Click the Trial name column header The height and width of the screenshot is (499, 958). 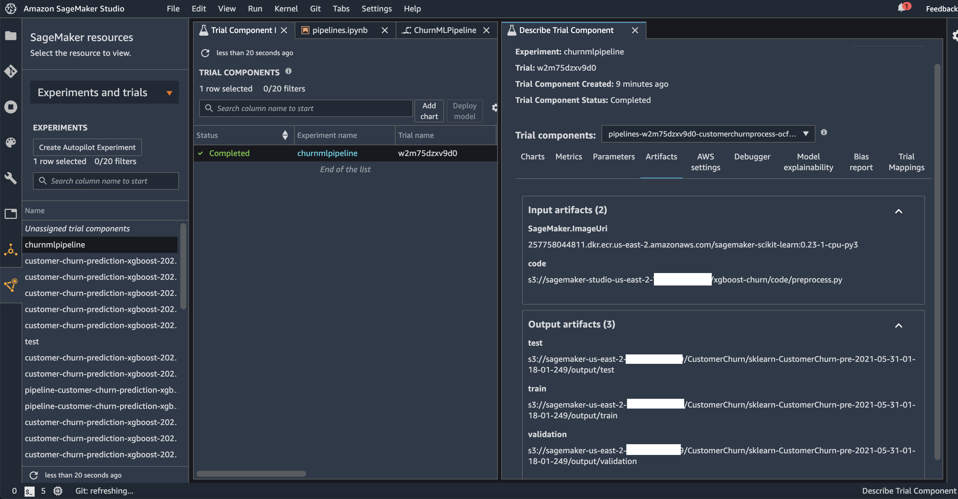click(x=445, y=135)
